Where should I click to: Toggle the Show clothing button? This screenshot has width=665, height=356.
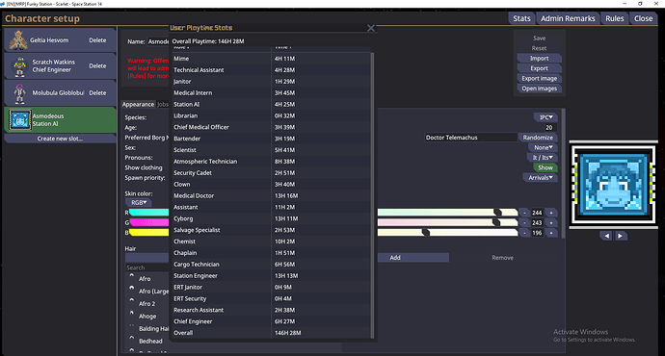[x=545, y=167]
